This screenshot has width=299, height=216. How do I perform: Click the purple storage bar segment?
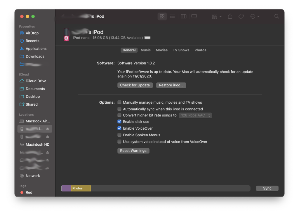point(66,188)
